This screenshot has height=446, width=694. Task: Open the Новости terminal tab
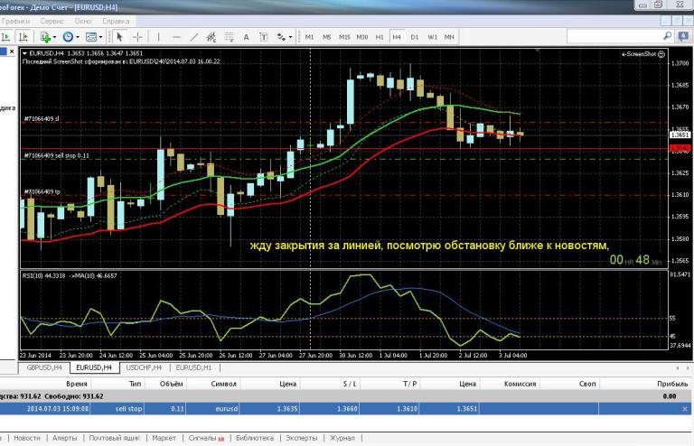tap(26, 438)
